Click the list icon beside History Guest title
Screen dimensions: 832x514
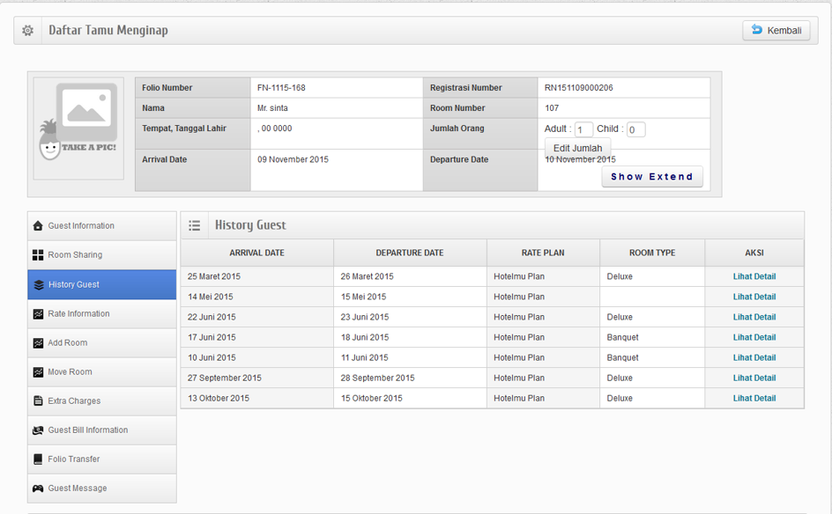pos(195,226)
